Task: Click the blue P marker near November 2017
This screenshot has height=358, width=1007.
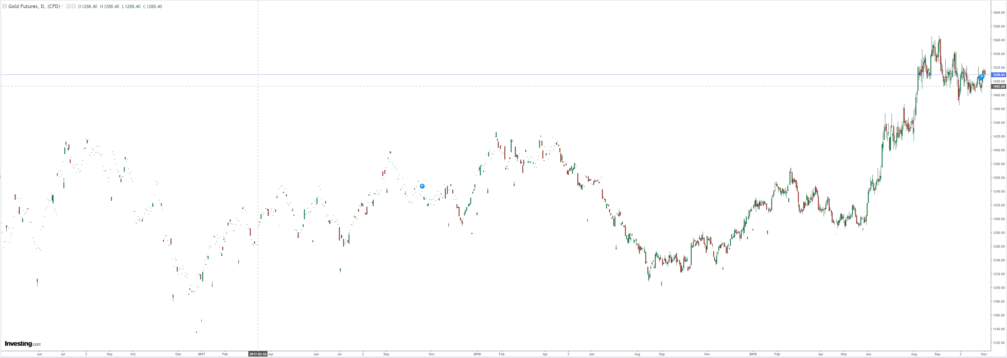Action: tap(422, 186)
